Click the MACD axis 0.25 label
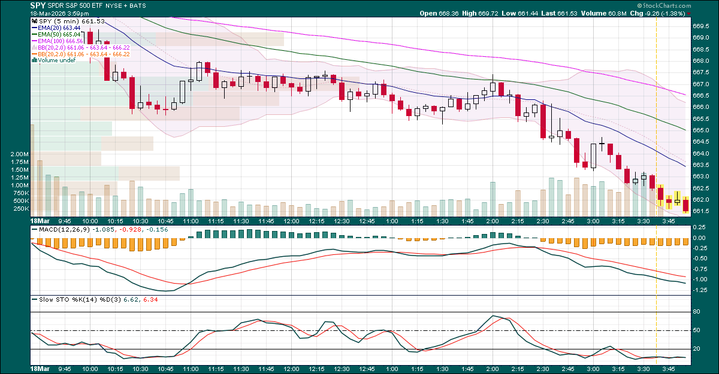 pos(699,227)
